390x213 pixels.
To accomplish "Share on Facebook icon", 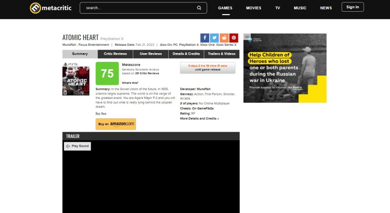I will pyautogui.click(x=205, y=38).
